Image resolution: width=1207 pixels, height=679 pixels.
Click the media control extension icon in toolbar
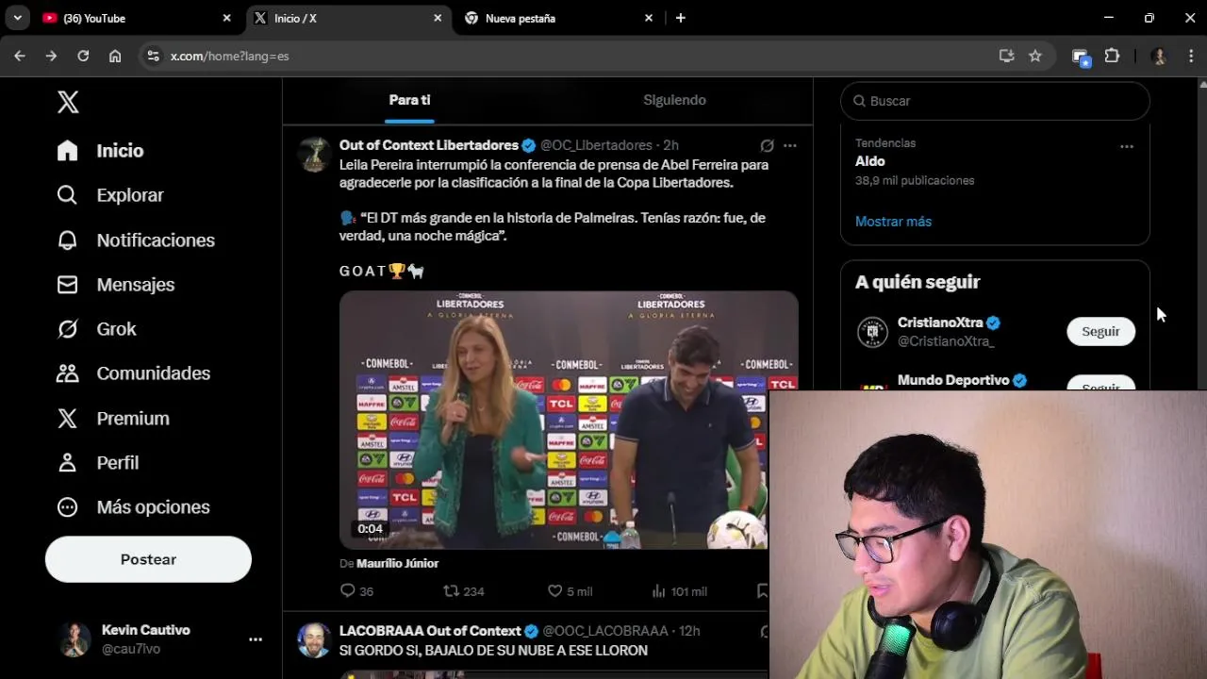1081,57
